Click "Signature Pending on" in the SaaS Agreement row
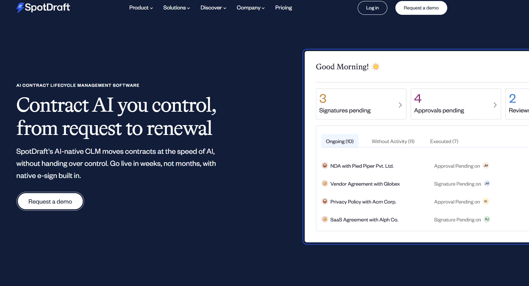 point(458,220)
